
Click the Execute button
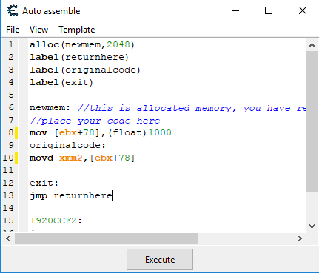click(160, 259)
